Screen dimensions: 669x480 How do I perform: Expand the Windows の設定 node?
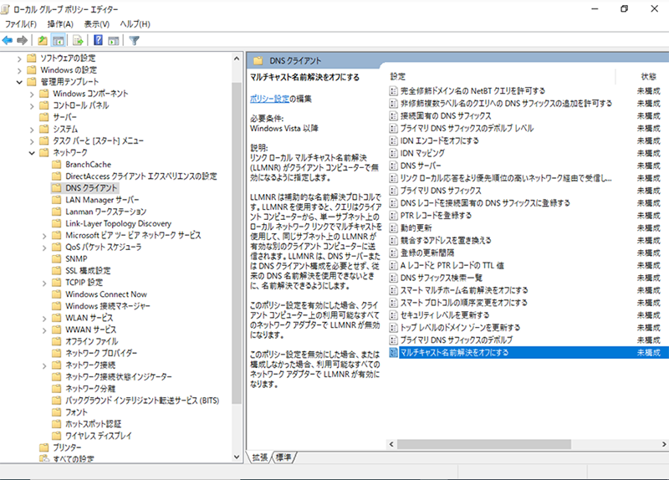coord(19,70)
